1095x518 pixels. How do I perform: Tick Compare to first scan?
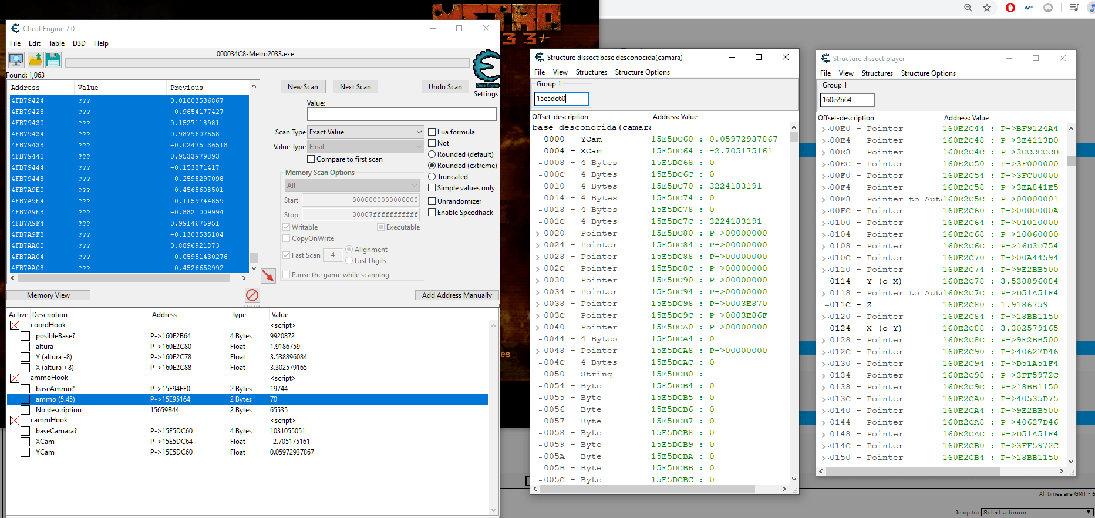click(311, 159)
